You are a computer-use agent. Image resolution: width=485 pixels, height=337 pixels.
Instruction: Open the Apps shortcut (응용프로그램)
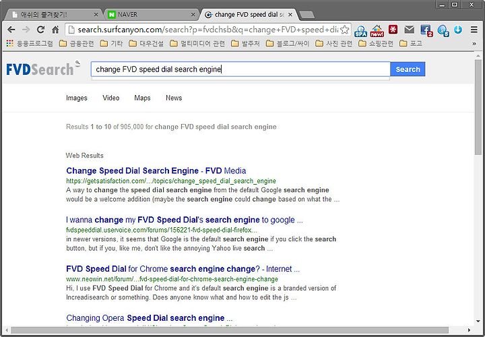tap(30, 44)
